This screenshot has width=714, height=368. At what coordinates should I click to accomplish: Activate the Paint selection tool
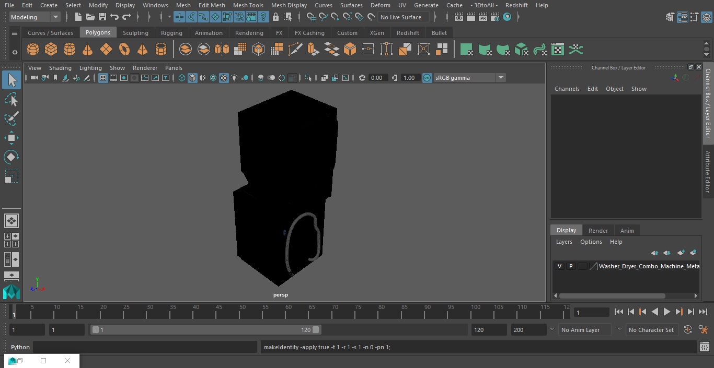point(11,118)
